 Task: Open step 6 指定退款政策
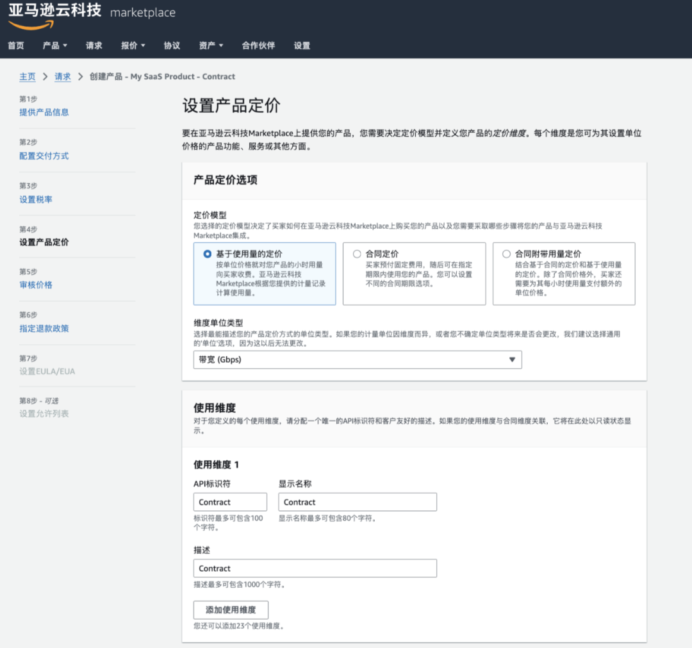point(44,328)
